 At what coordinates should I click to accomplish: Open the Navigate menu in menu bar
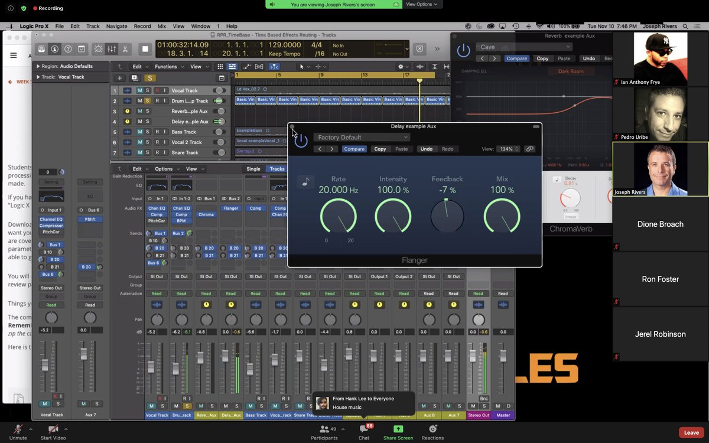tap(116, 26)
